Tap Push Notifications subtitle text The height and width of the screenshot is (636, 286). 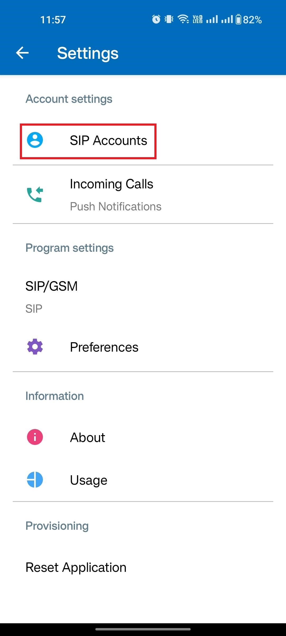click(x=116, y=206)
